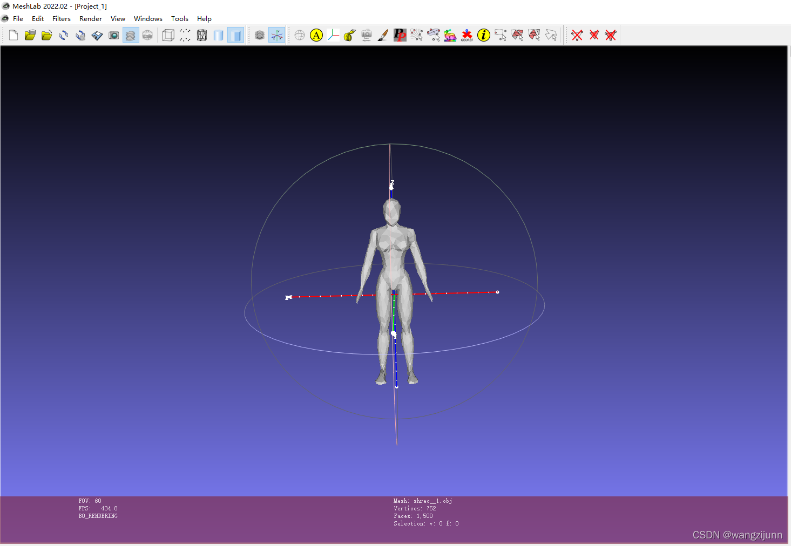Open the Quality Mapper rainbow bunny tool

tap(450, 36)
